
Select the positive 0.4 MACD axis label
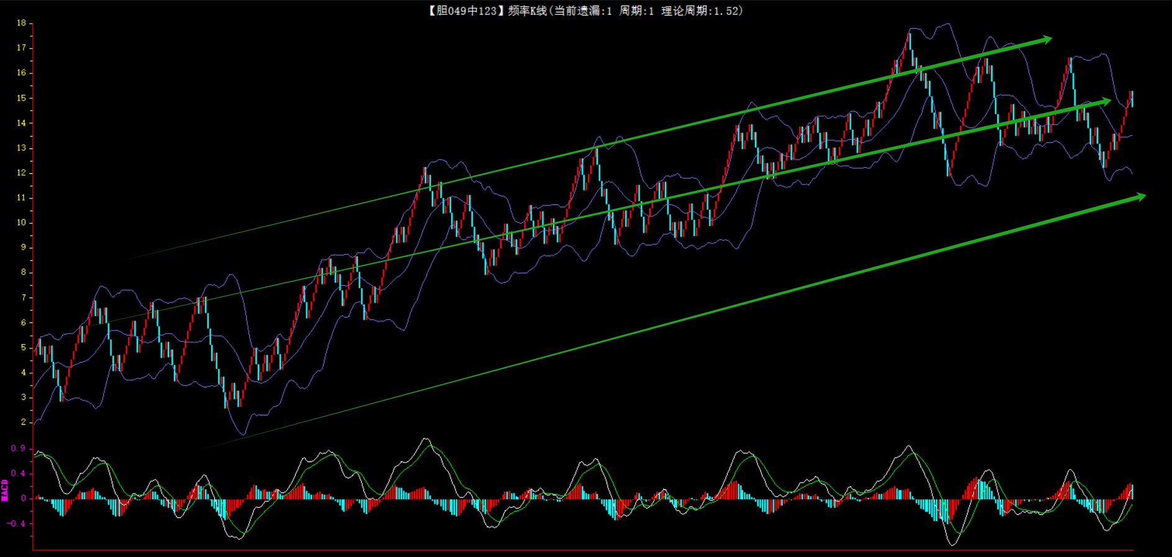18,473
